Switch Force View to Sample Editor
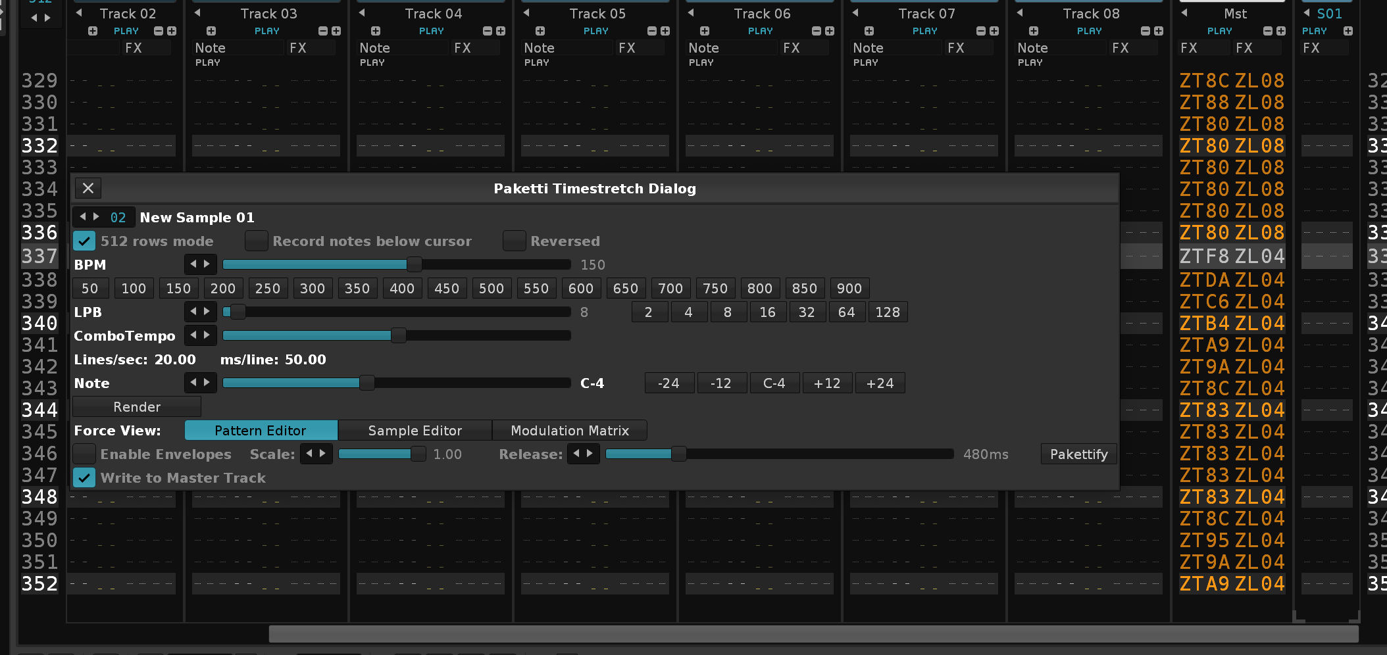The image size is (1387, 655). click(x=415, y=431)
